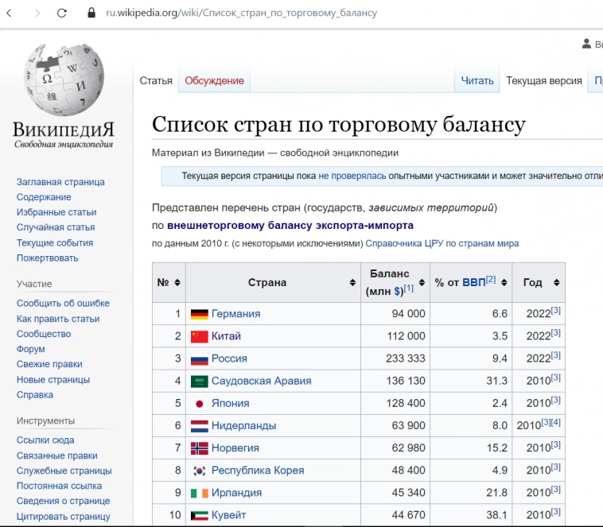Screen dimensions: 603x527
Task: Sort table by Год column arrows
Action: tap(556, 282)
